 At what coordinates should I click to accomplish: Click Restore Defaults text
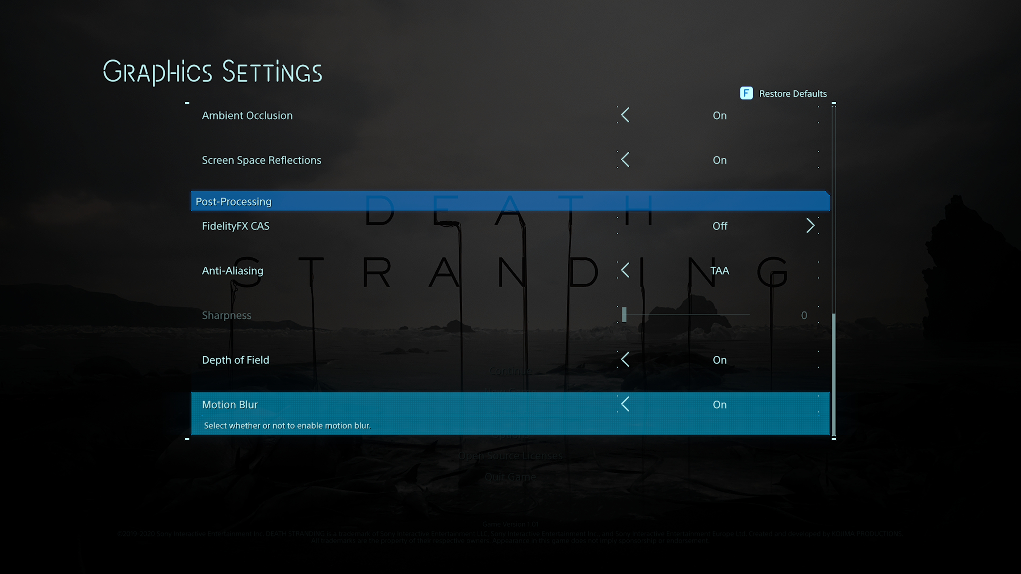pyautogui.click(x=793, y=94)
